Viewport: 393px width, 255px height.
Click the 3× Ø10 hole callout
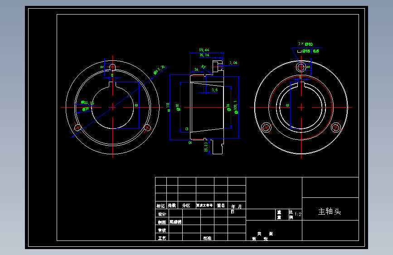(x=305, y=44)
